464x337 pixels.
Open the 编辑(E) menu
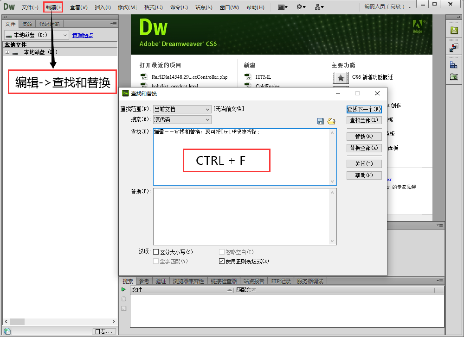53,7
